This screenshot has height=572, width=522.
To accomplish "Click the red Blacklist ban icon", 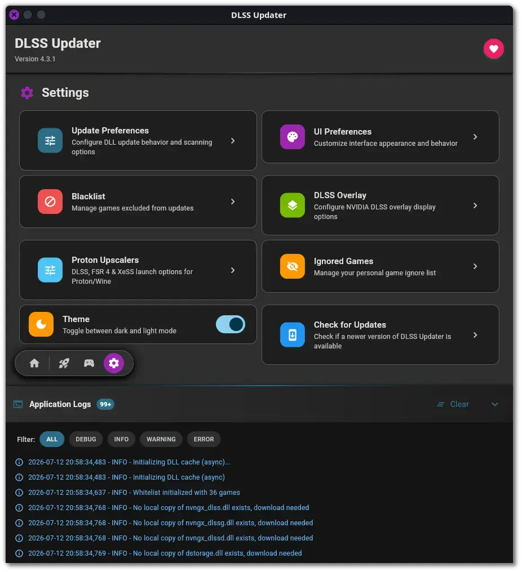I will pyautogui.click(x=50, y=202).
